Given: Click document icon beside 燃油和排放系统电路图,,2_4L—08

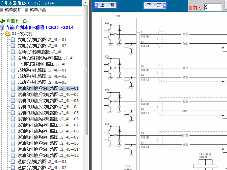Looking at the screenshot, I should click(13, 131).
